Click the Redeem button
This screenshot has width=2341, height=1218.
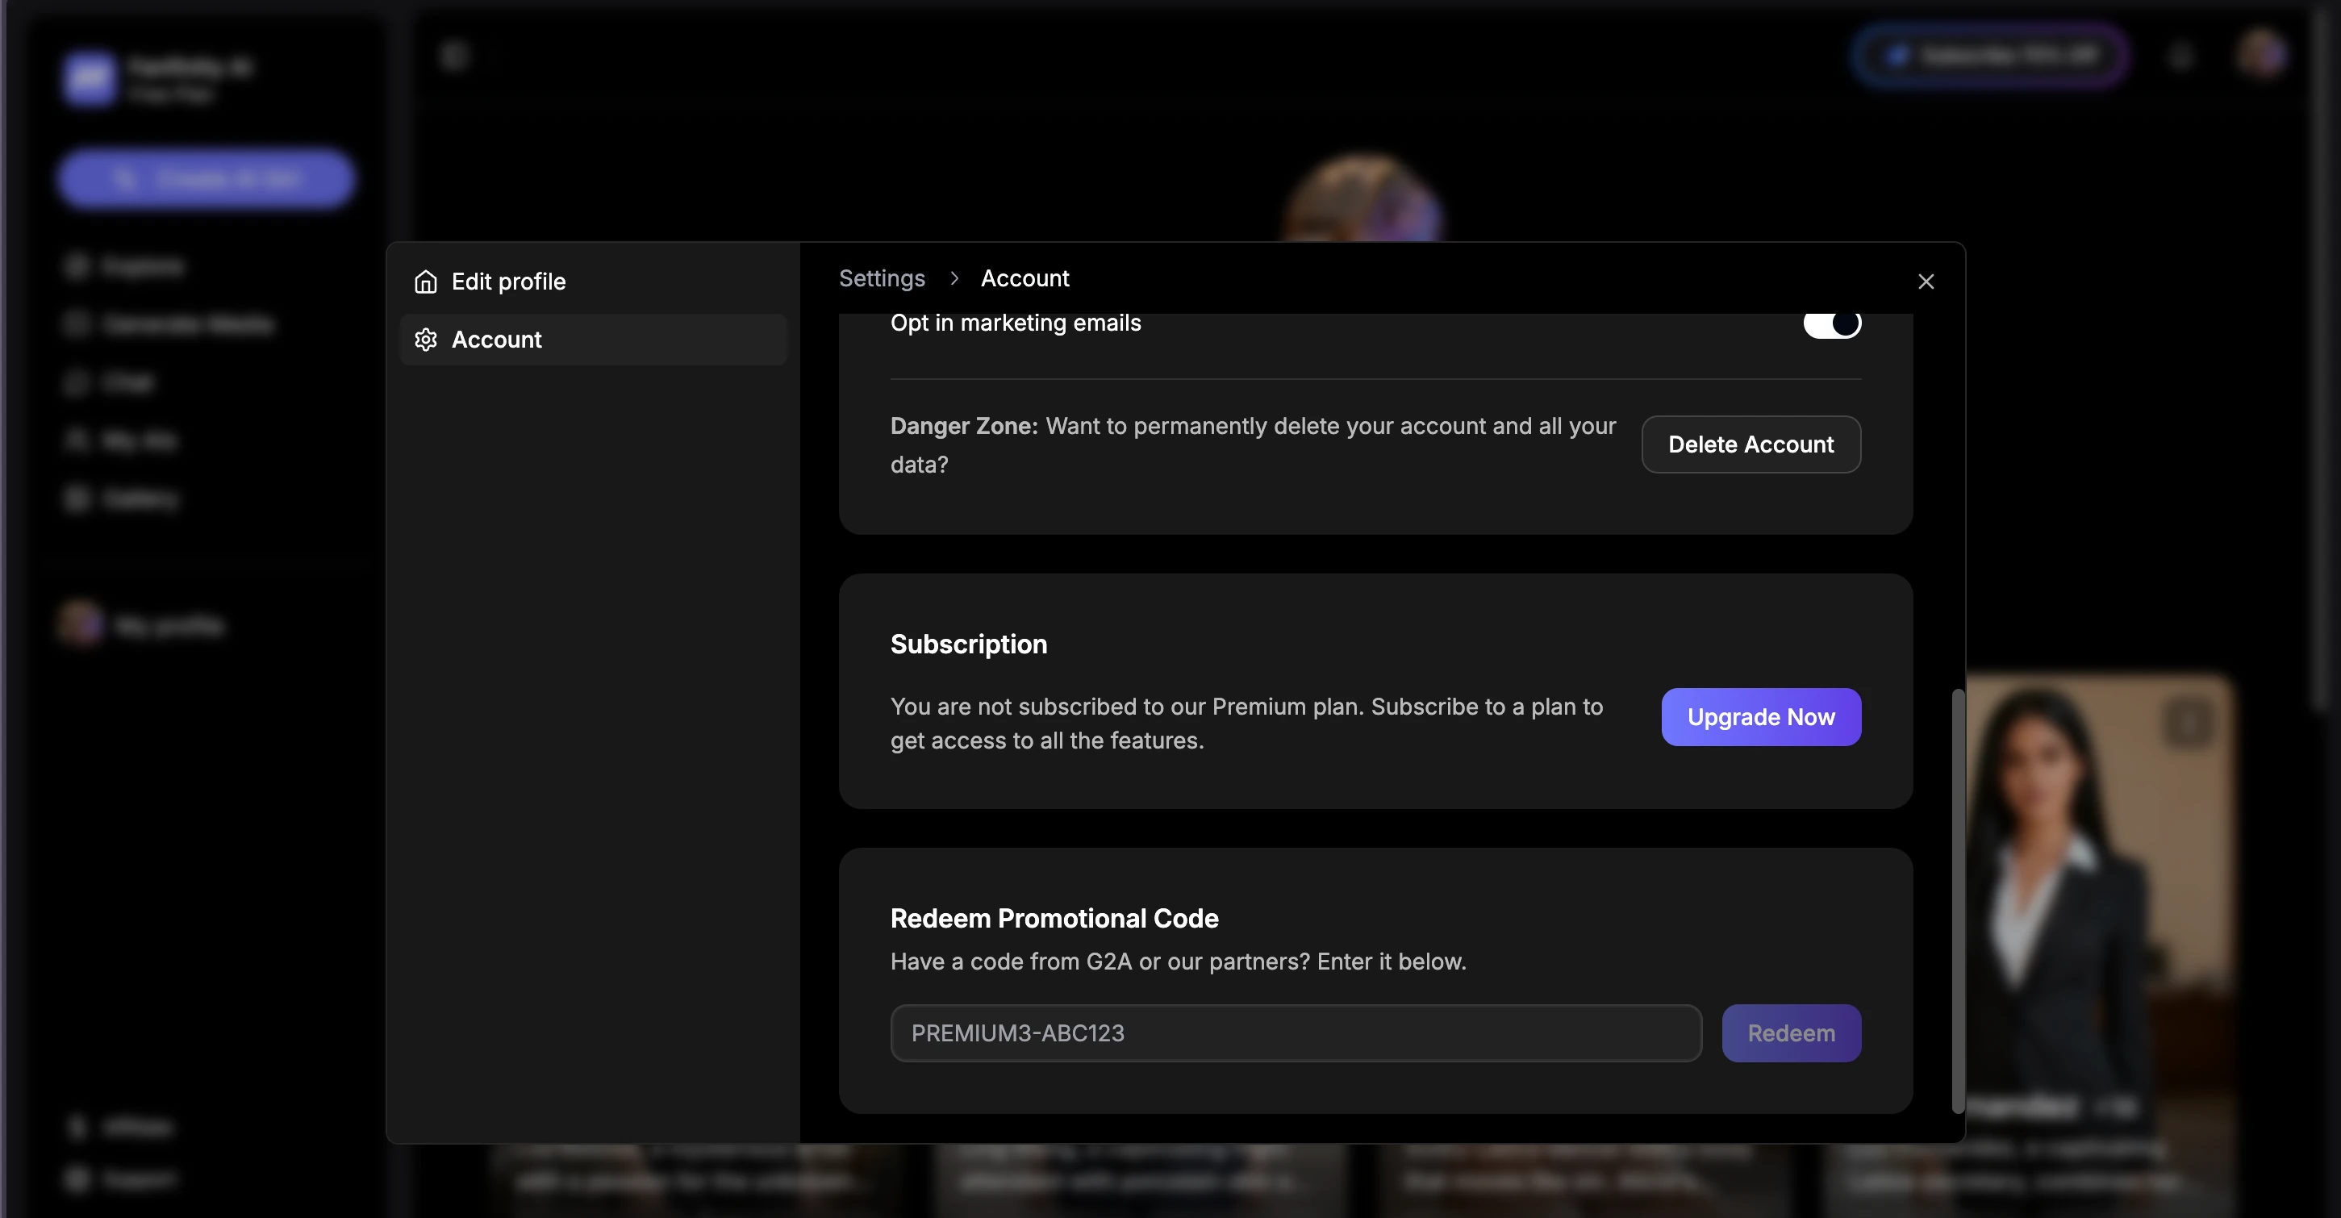[1790, 1032]
